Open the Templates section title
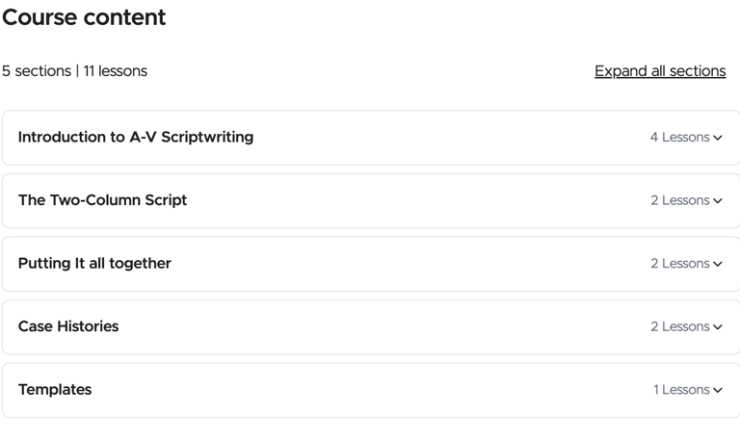Viewport: 740px width, 440px height. click(55, 389)
